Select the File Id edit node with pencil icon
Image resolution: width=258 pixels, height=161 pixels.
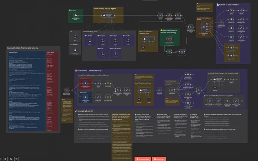click(x=160, y=15)
